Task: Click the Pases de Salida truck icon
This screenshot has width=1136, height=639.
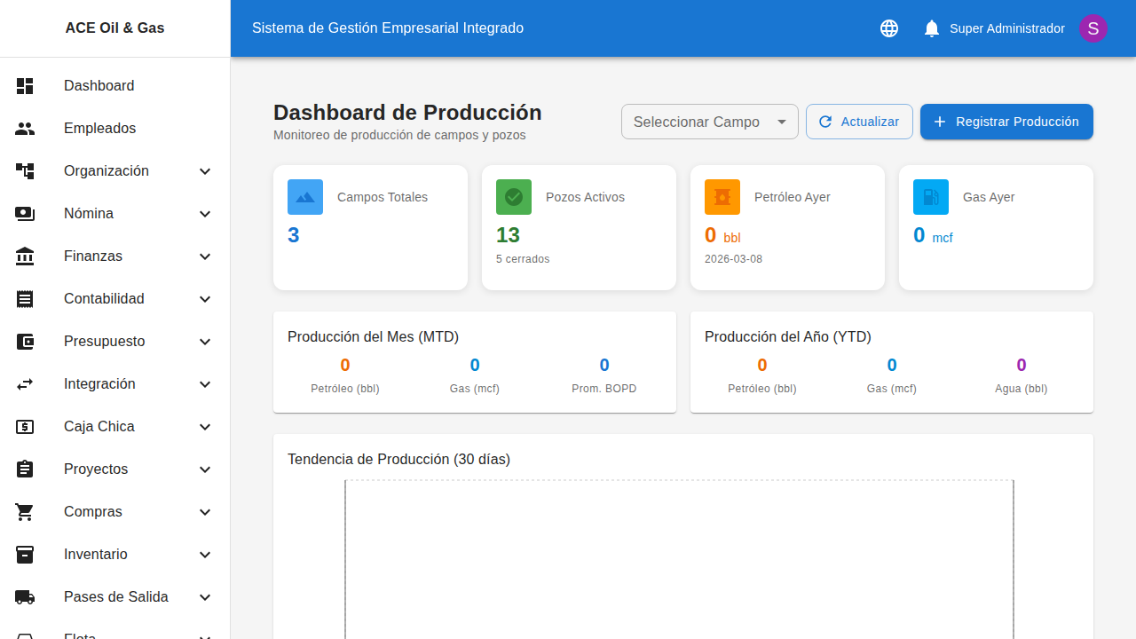Action: (24, 596)
